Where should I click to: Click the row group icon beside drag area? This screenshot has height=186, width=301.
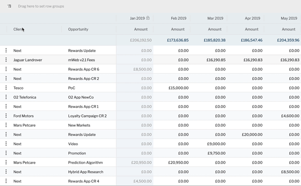pos(9,6)
